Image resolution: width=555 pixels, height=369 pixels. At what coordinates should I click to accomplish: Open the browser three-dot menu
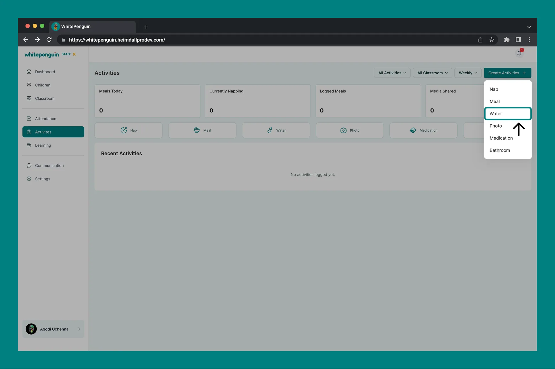529,40
